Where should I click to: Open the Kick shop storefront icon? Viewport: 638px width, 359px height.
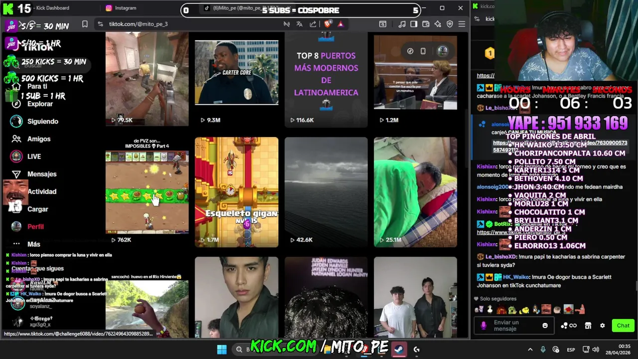[588, 326]
